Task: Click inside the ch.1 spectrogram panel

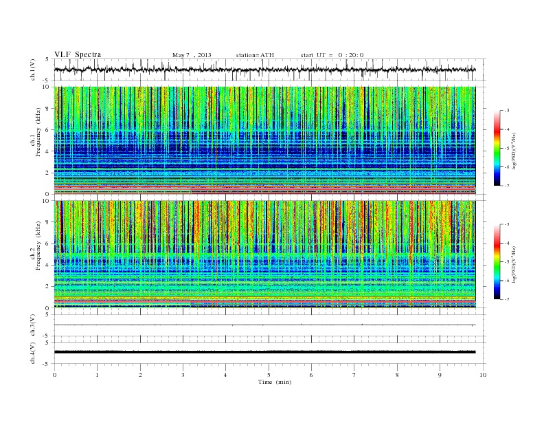Action: [x=264, y=140]
